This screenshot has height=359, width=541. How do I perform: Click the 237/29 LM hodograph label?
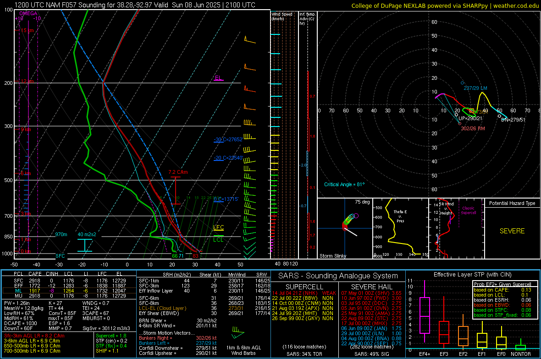[475, 88]
